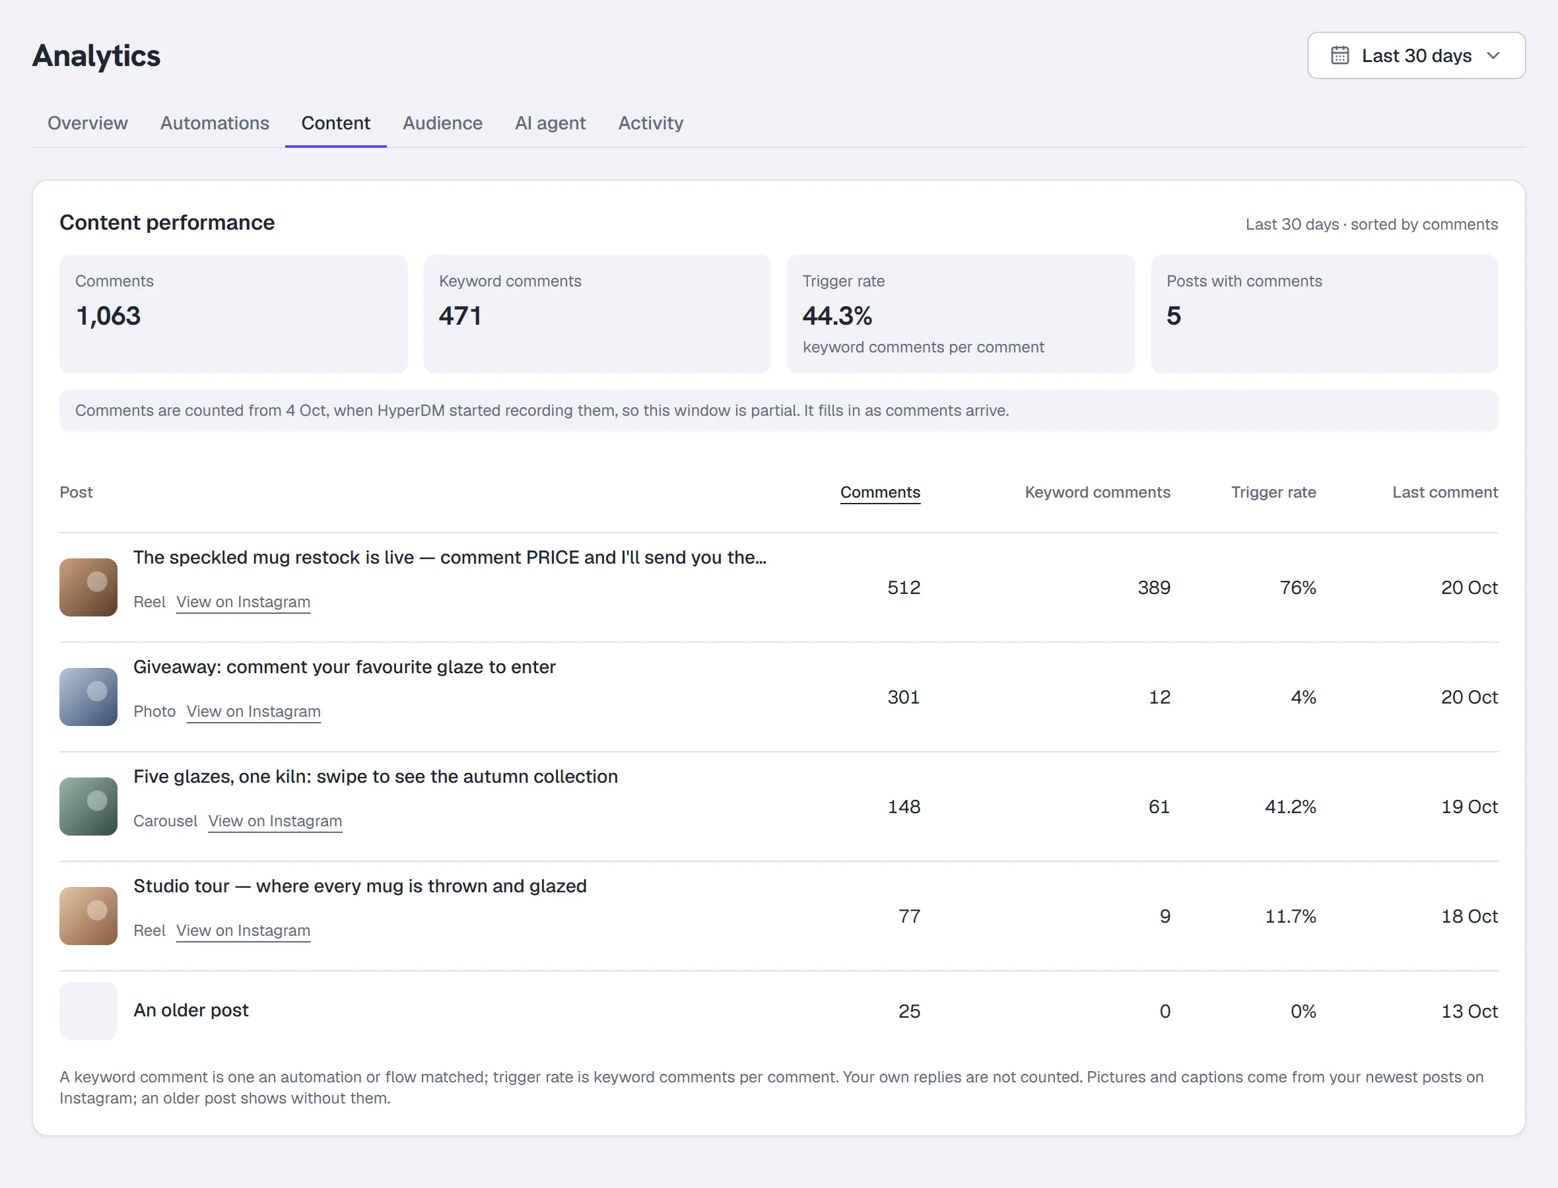Click the Giveaway favourite glaze post title
Viewport: 1558px width, 1188px height.
pos(345,667)
